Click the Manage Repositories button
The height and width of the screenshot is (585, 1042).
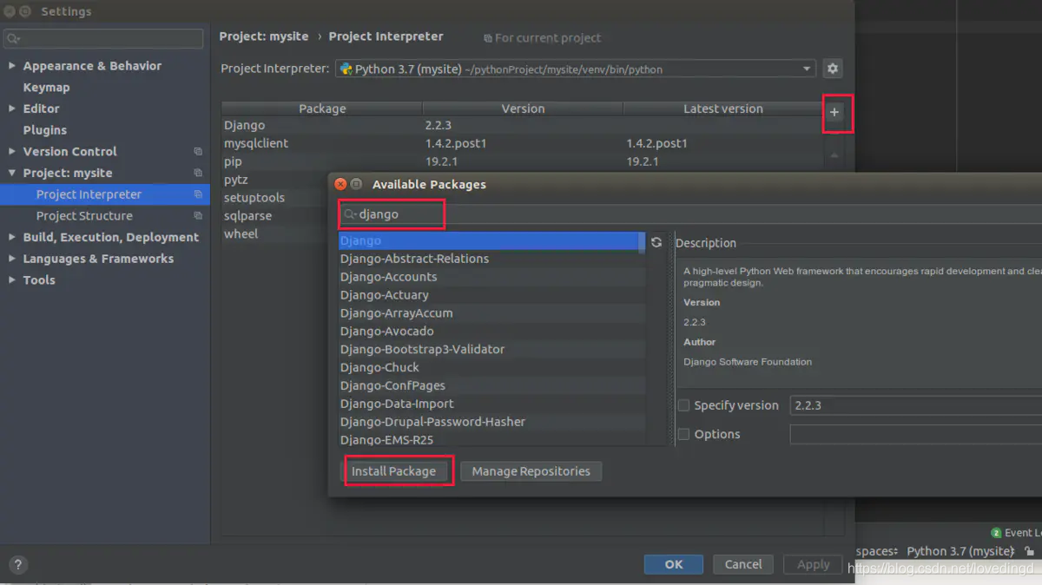tap(531, 471)
